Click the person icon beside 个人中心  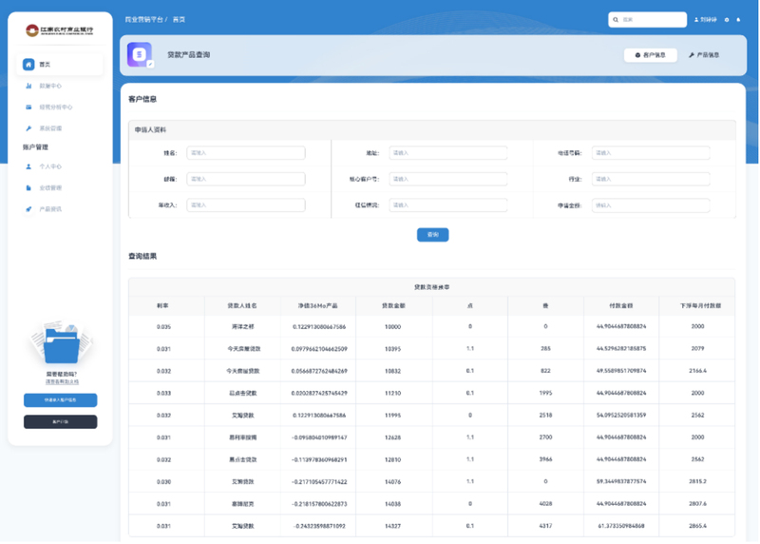pos(28,166)
